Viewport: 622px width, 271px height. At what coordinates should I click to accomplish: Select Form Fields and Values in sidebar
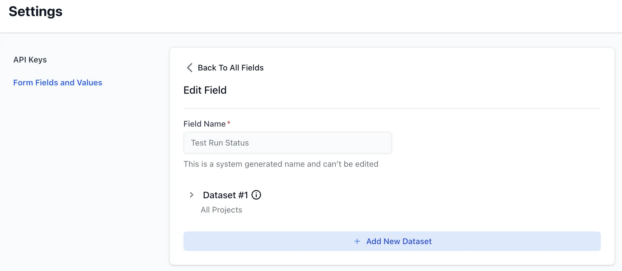pyautogui.click(x=58, y=83)
